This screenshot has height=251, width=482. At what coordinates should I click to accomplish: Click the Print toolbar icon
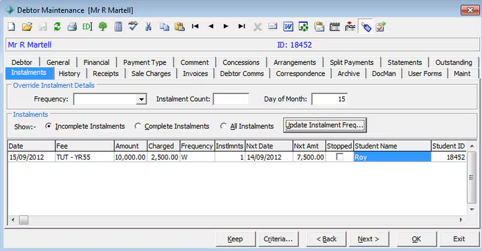tap(72, 27)
